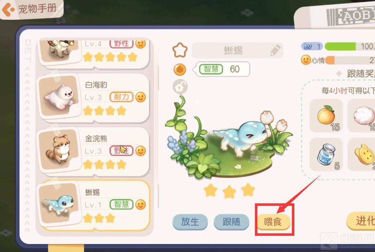Select 金浣熊 in the pet list
Viewport: 375px width, 252px height.
(x=93, y=151)
